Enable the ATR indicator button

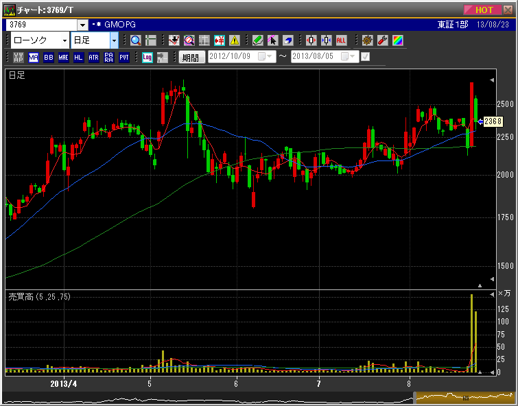(x=94, y=58)
